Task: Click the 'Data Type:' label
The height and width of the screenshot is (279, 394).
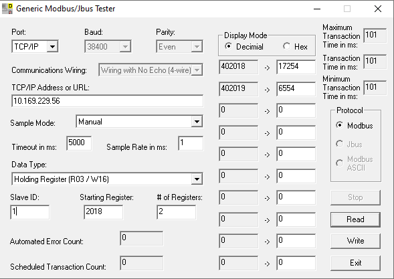Action: tap(29, 165)
